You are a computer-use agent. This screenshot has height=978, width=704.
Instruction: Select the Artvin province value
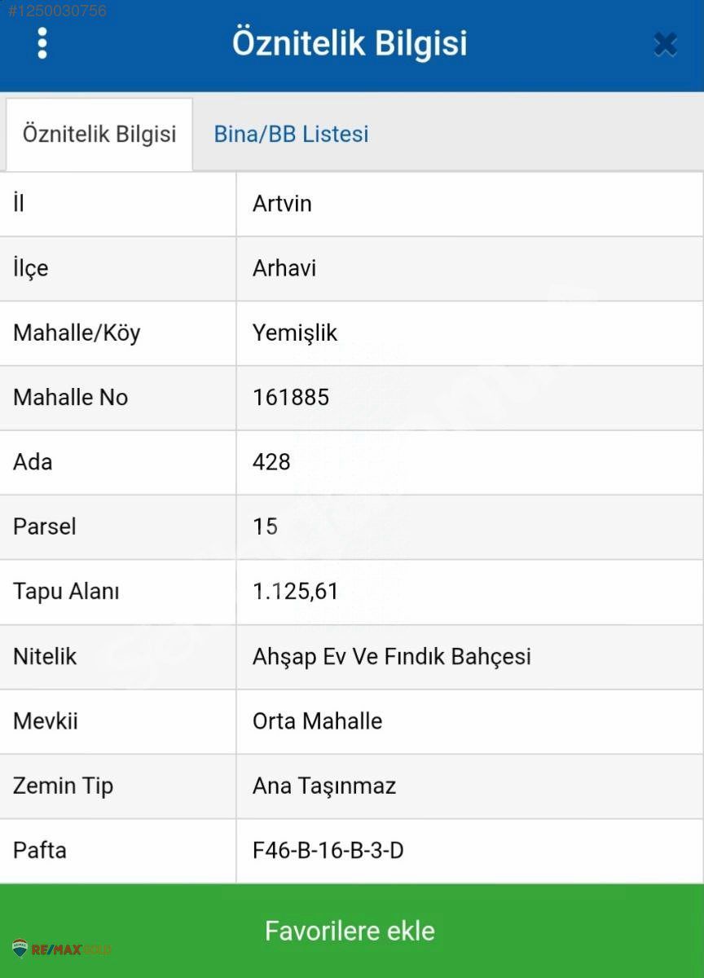pos(282,203)
